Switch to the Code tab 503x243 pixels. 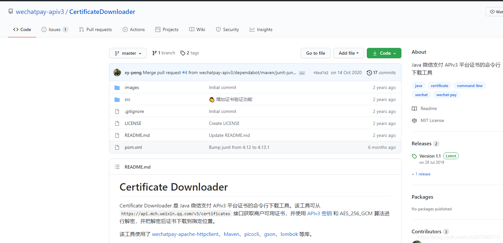[x=22, y=29]
